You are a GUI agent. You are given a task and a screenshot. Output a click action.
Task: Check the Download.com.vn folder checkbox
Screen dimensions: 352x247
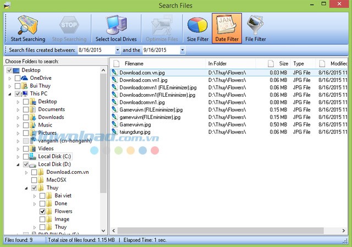[x=34, y=172]
